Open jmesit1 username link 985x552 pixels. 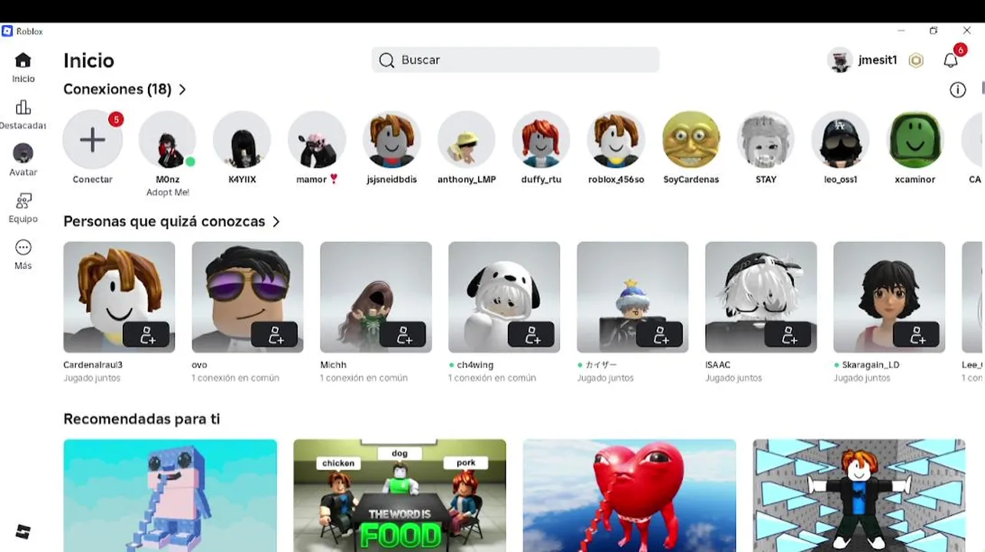coord(878,61)
